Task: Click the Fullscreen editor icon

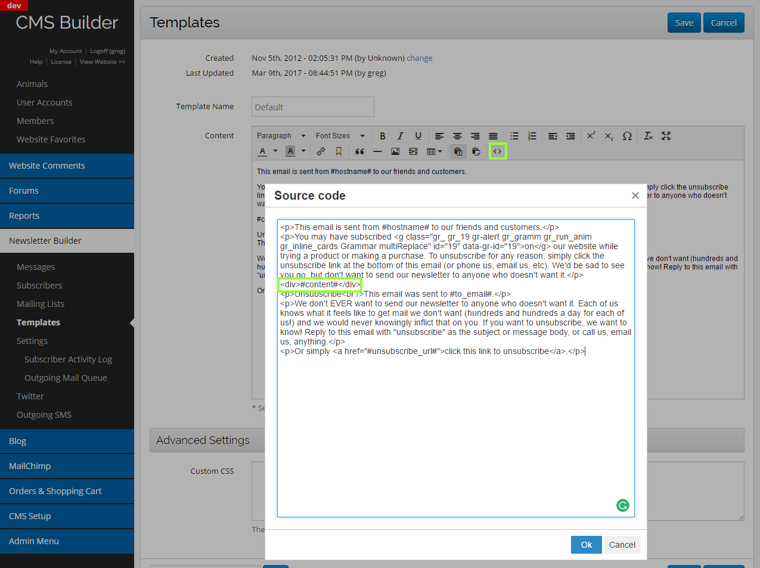Action: [666, 136]
